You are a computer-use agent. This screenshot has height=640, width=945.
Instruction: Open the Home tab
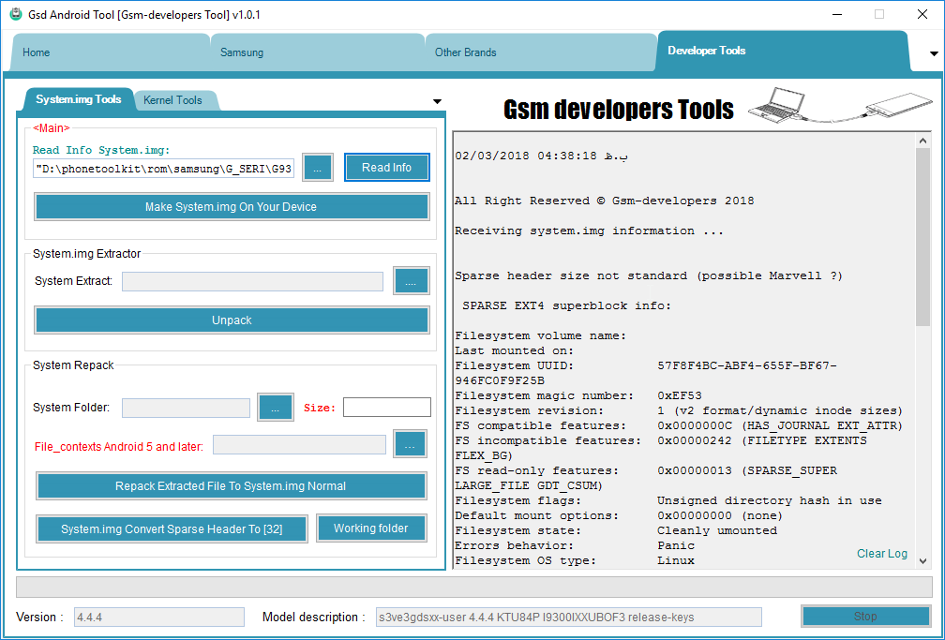(110, 52)
